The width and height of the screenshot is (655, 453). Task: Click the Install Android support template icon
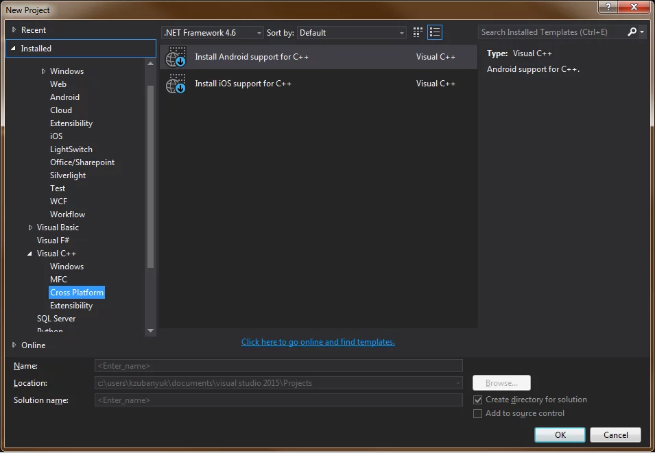tap(176, 57)
